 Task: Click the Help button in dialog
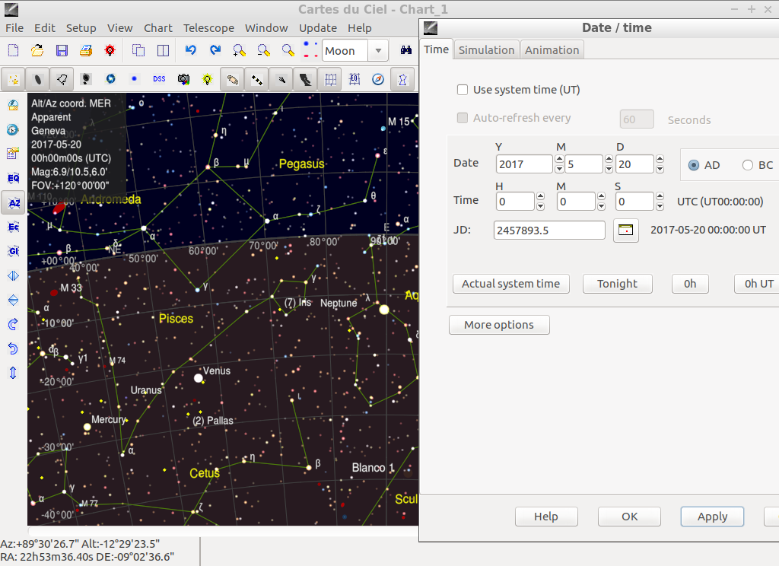[546, 517]
